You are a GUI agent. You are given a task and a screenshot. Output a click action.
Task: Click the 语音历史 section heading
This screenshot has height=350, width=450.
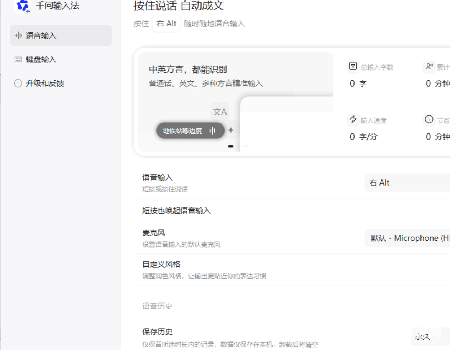pyautogui.click(x=157, y=306)
